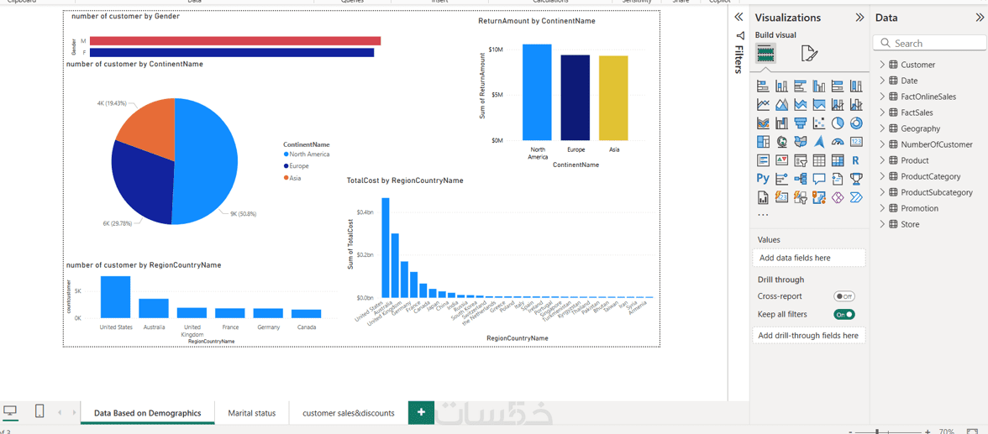
Task: Pick the Multi-row card visual
Action: pyautogui.click(x=763, y=160)
